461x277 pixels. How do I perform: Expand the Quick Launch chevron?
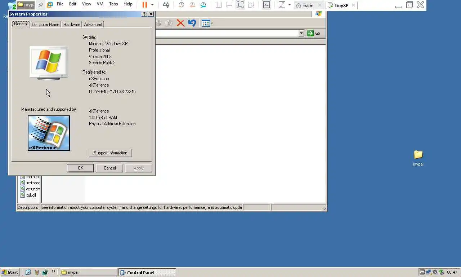54,271
